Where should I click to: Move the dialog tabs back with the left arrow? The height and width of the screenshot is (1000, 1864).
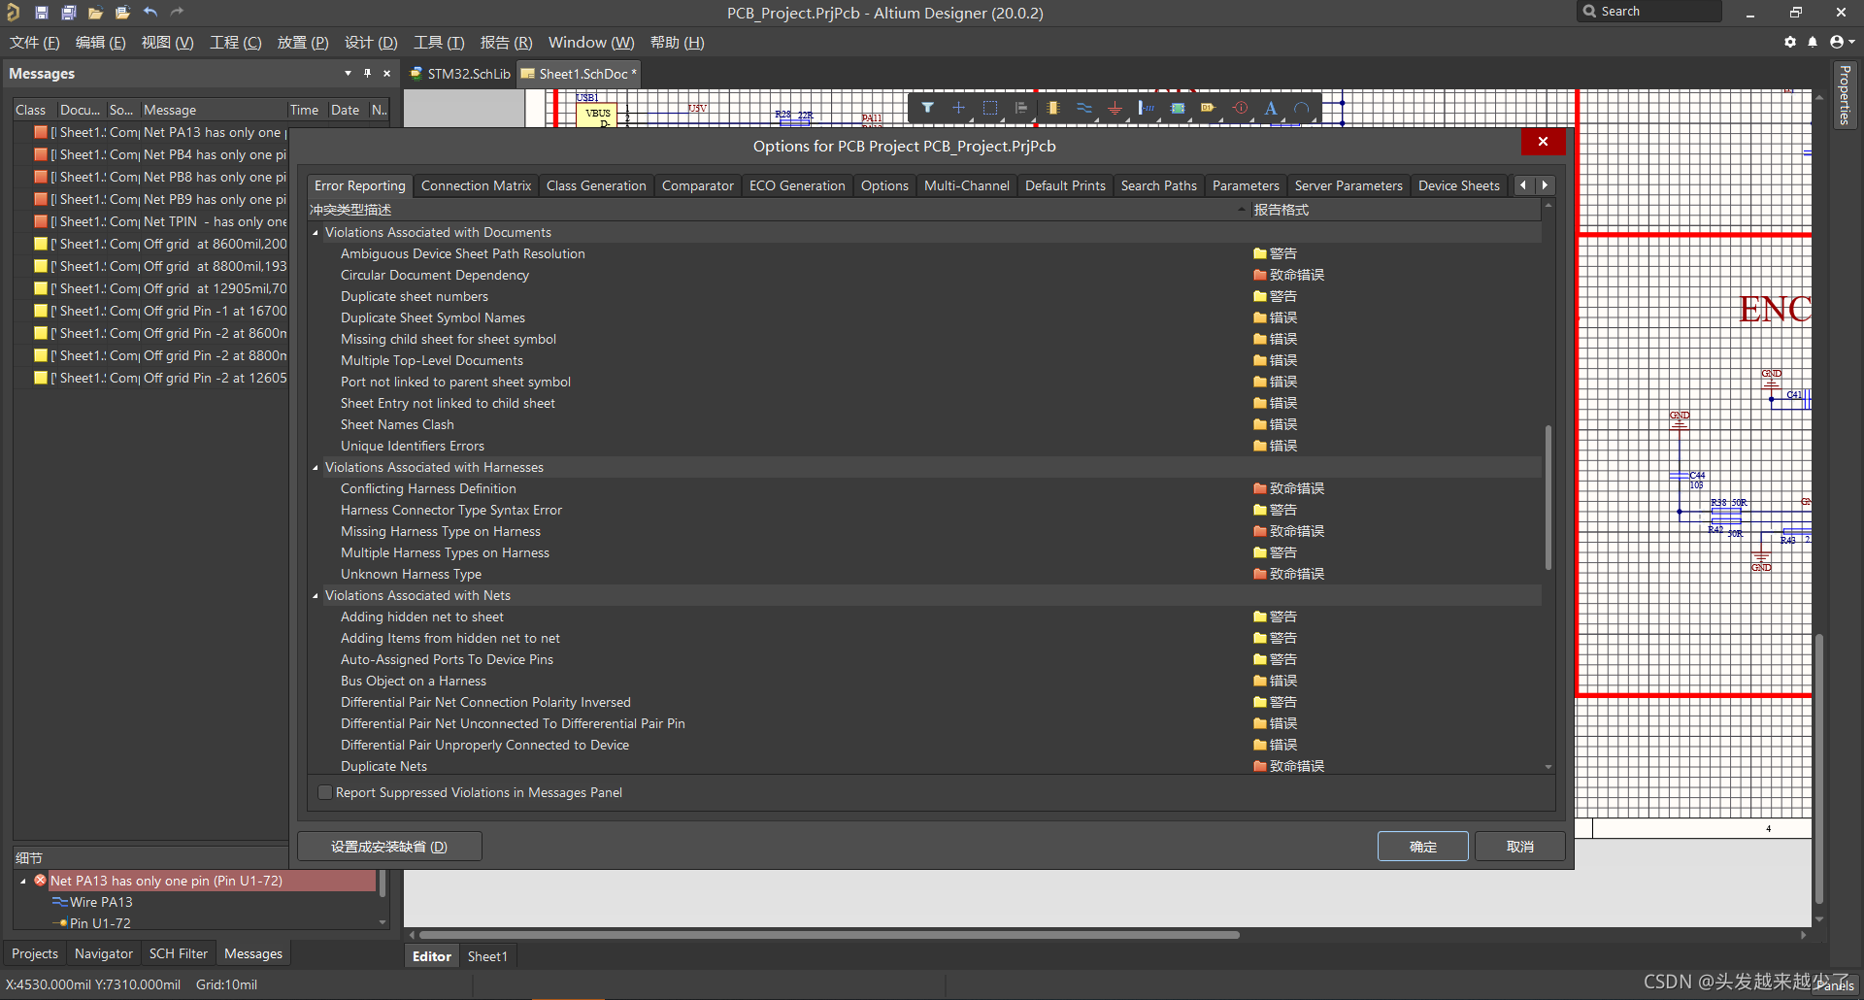coord(1523,184)
